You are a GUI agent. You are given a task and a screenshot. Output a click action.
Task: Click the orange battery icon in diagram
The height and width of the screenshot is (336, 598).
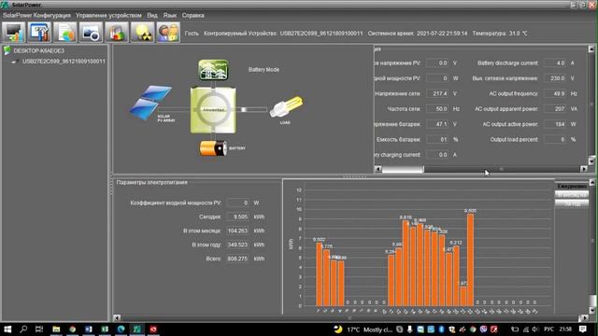pos(213,148)
